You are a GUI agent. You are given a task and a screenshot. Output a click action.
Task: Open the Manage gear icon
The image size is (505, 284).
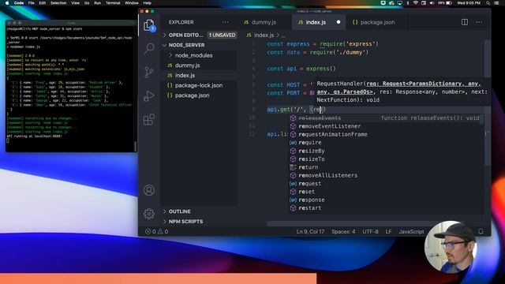149,214
